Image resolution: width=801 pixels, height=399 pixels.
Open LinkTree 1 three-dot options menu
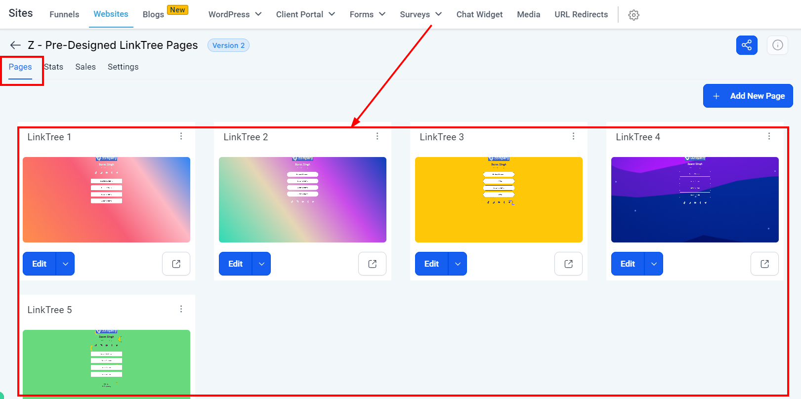[x=181, y=136]
